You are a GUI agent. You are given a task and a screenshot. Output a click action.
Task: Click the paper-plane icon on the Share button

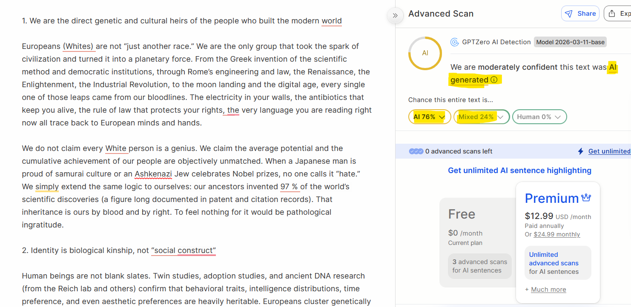tap(568, 14)
